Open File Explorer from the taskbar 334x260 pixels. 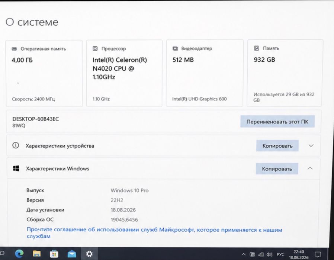(37, 254)
